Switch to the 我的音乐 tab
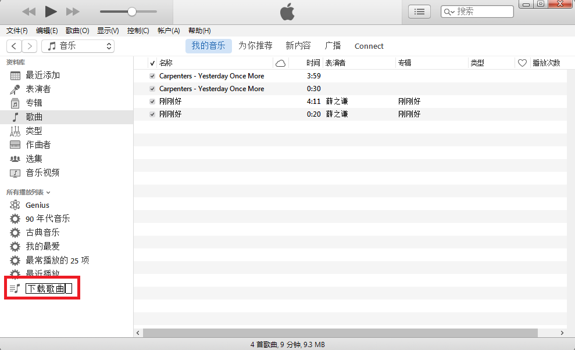This screenshot has height=350, width=575. pyautogui.click(x=208, y=46)
